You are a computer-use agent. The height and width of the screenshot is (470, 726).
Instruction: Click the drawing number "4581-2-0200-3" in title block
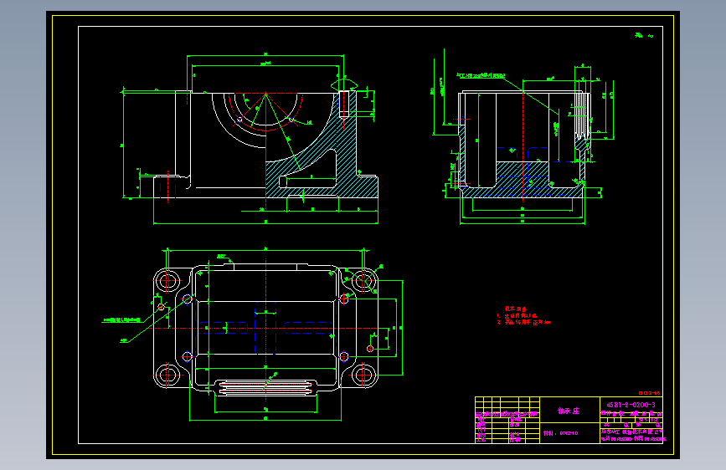tap(631, 405)
